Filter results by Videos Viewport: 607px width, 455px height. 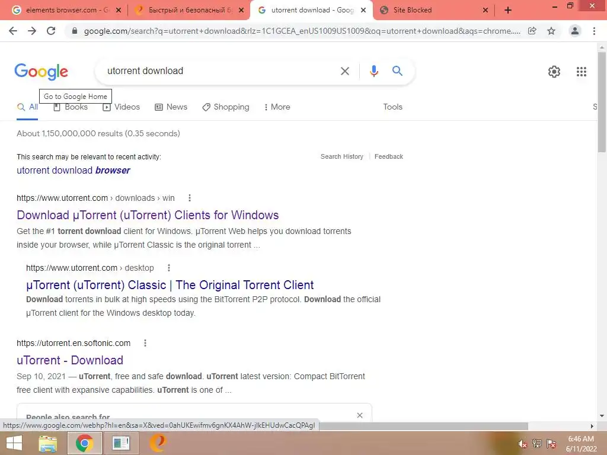point(121,107)
